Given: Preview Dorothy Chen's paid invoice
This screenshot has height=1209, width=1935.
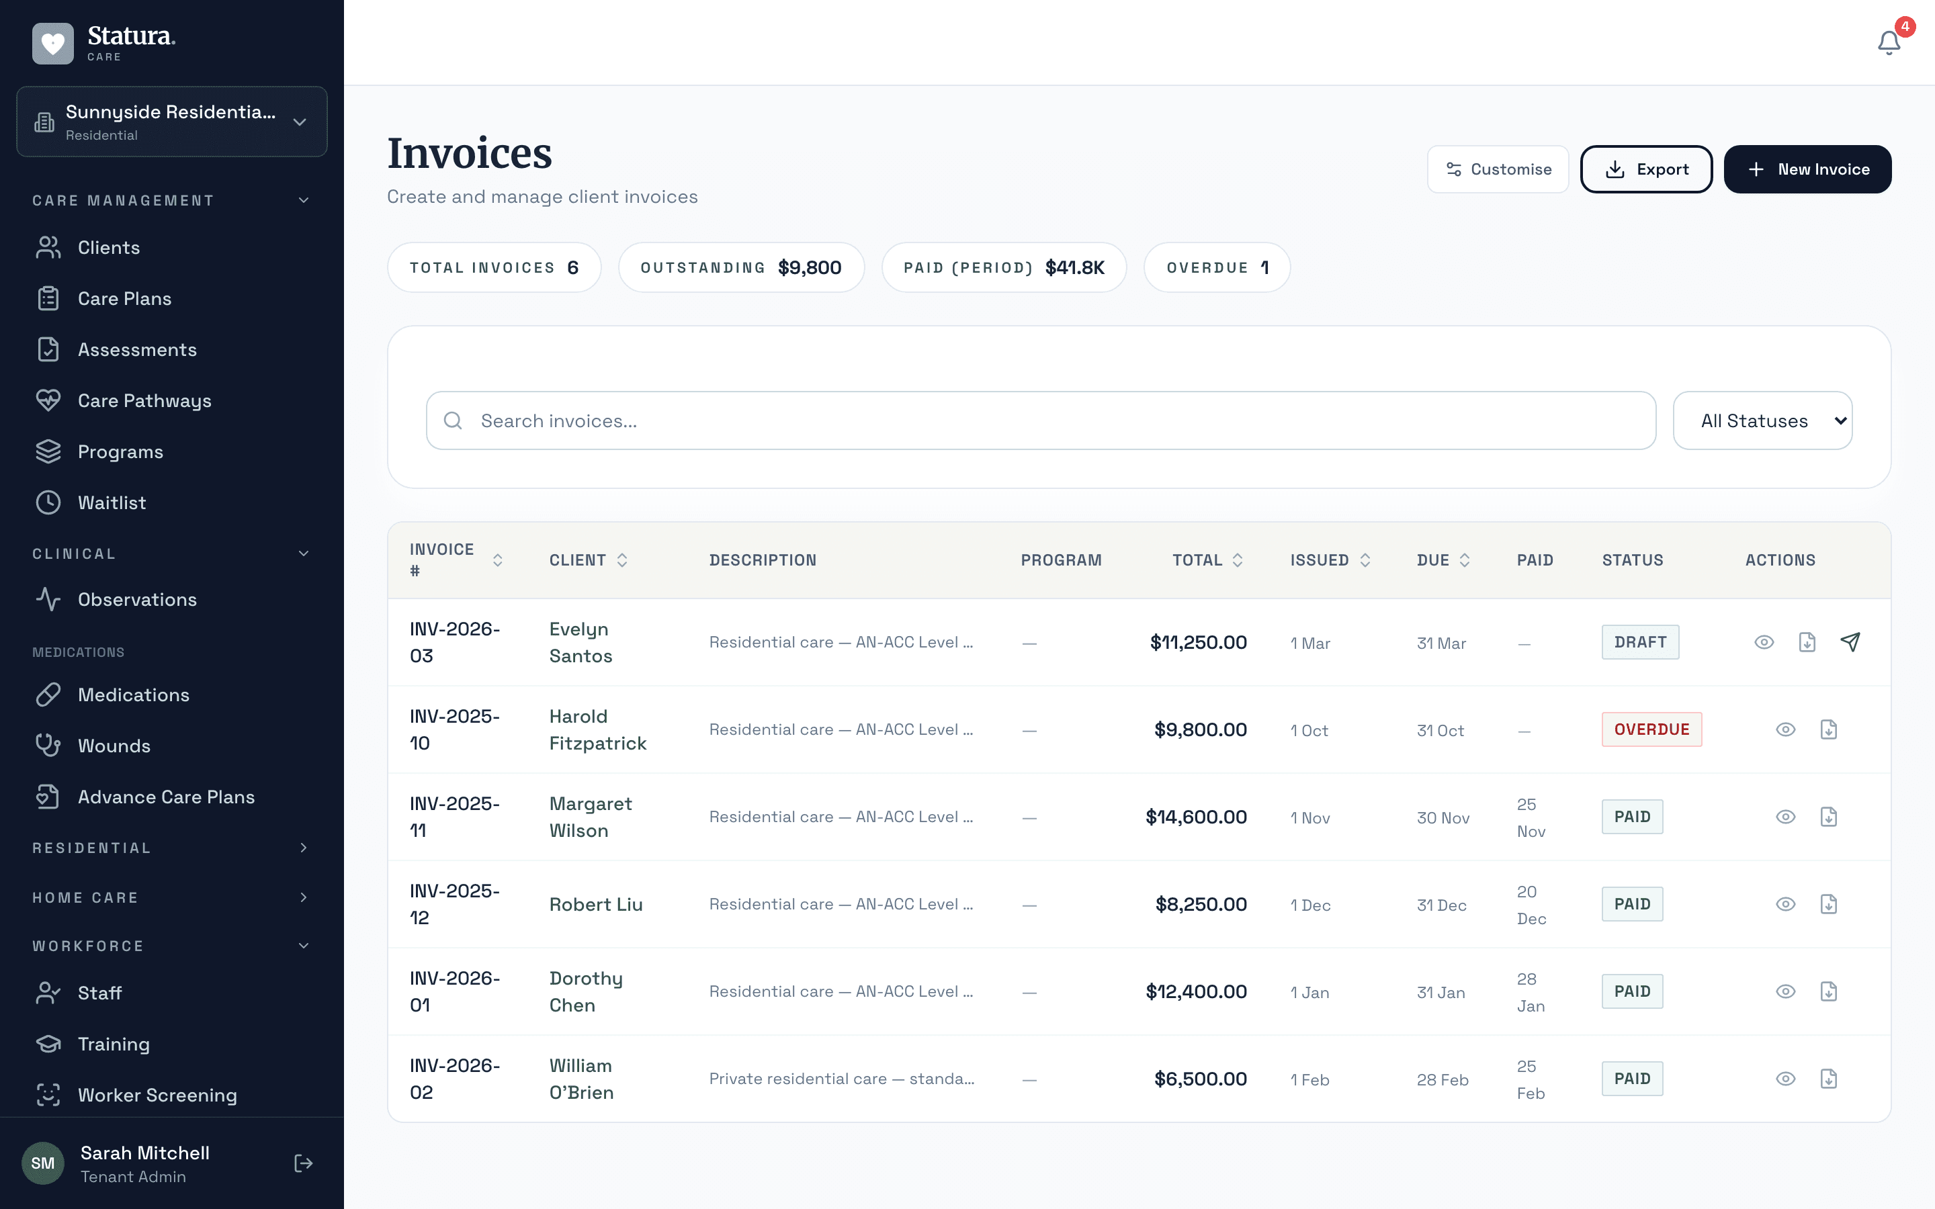Looking at the screenshot, I should point(1785,991).
